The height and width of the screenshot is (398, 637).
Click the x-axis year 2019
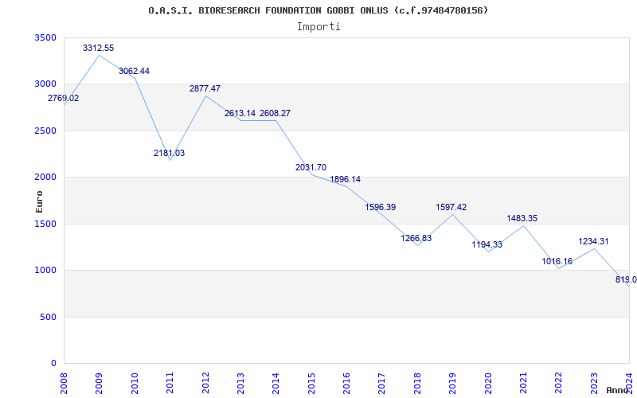click(452, 383)
